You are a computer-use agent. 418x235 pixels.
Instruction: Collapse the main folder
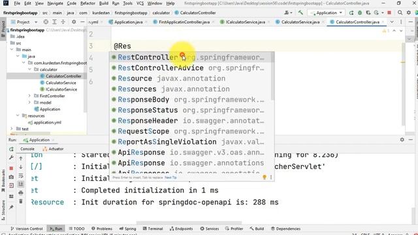(x=12, y=50)
